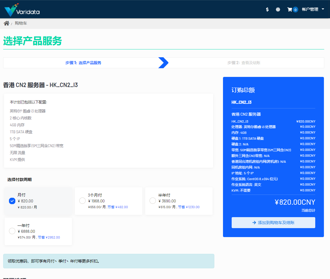Click the home breadcrumb icon

6,23
